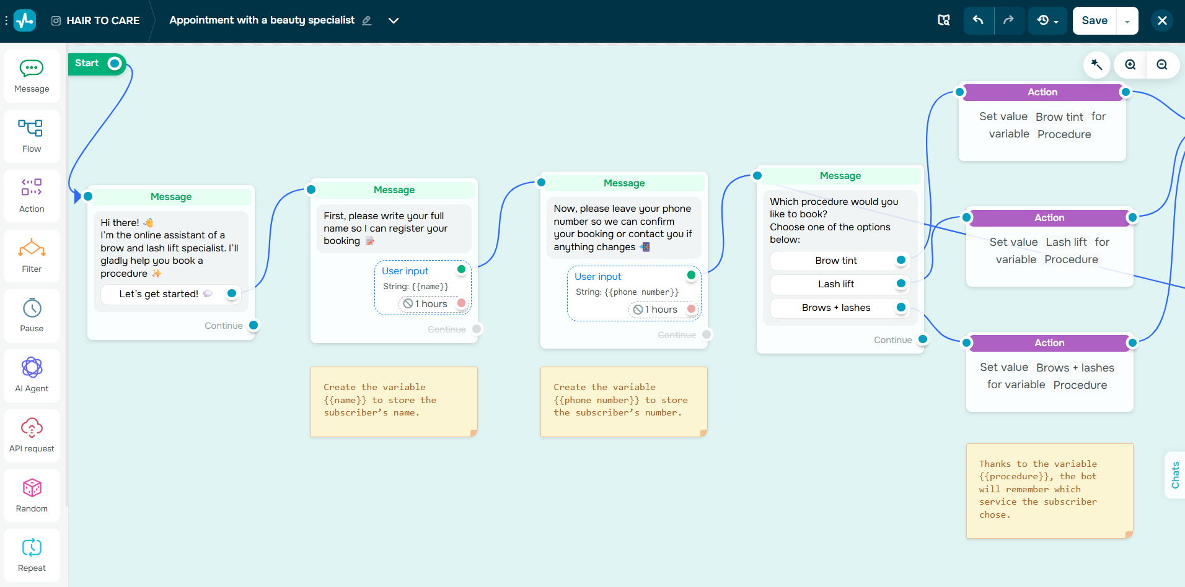Rename the flow with the pencil icon
Viewport: 1185px width, 587px height.
(366, 20)
